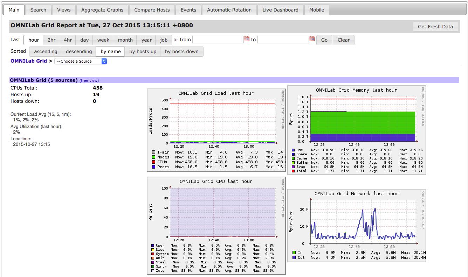
Task: Click the green Cache swatch in Memory legend
Action: (293, 158)
